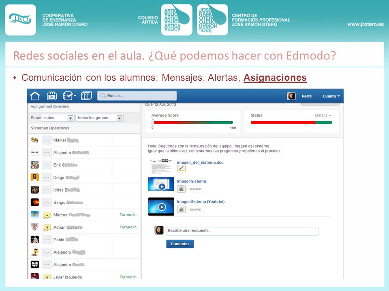The height and width of the screenshot is (291, 389).
Task: Click the status dots icon for Pablo
Action: [x=47, y=240]
